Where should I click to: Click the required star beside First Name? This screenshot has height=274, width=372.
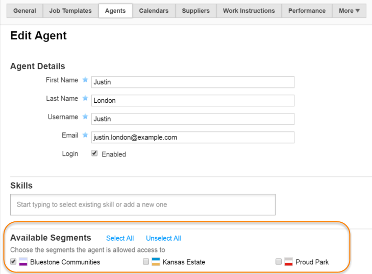click(x=85, y=80)
